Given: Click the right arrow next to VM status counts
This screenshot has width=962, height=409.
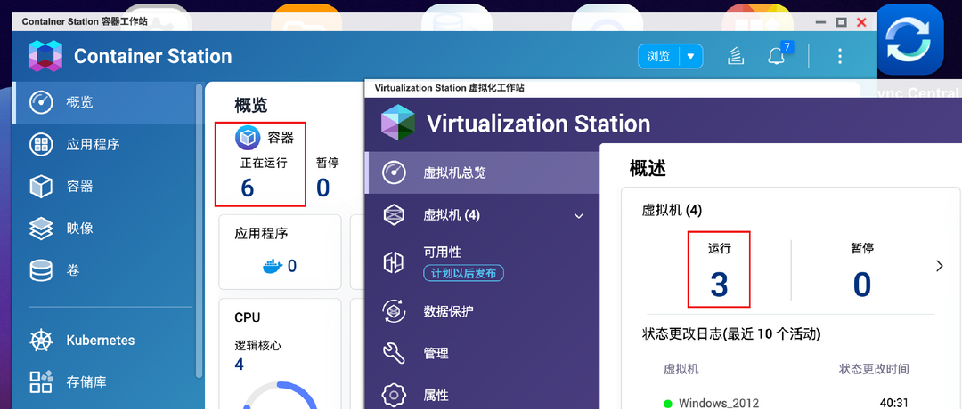Looking at the screenshot, I should (x=940, y=266).
